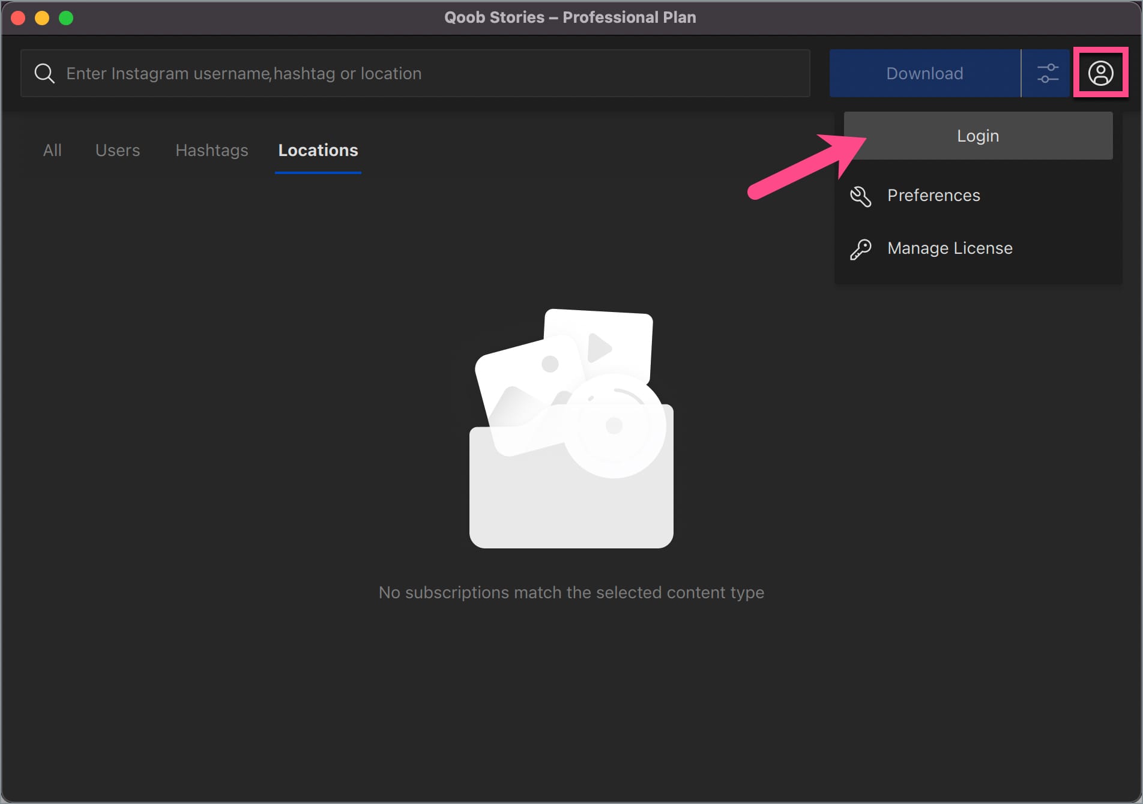Click the Download button

click(924, 73)
